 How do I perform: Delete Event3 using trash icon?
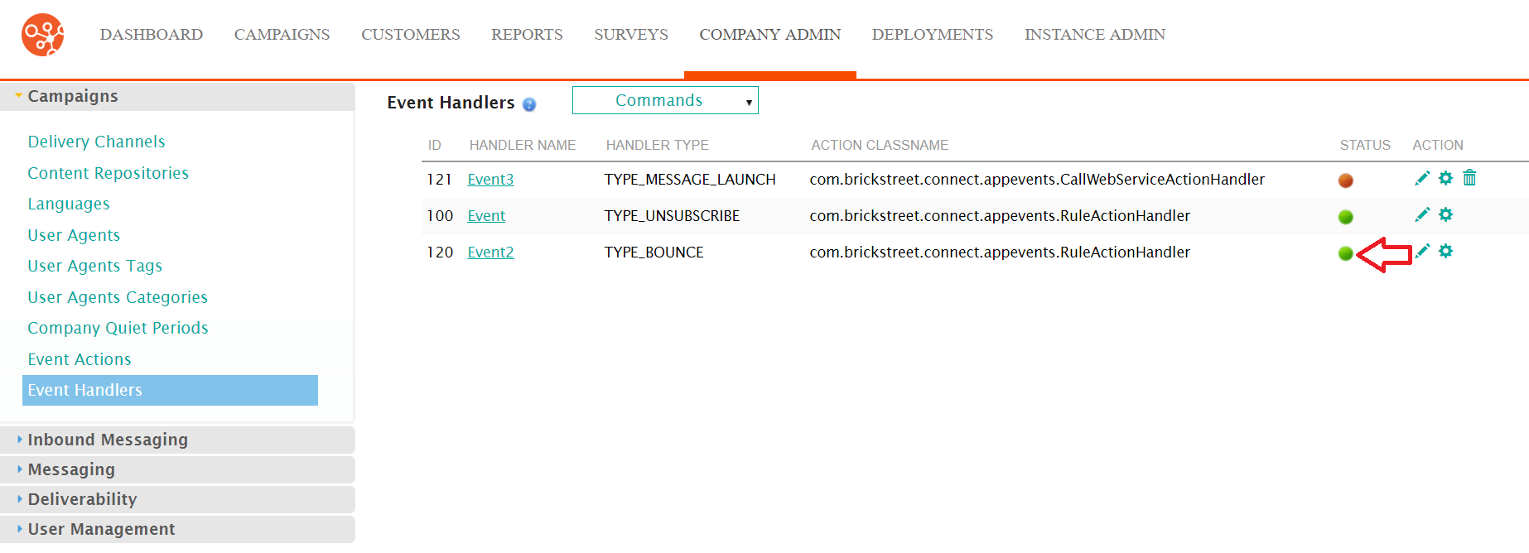(x=1469, y=178)
